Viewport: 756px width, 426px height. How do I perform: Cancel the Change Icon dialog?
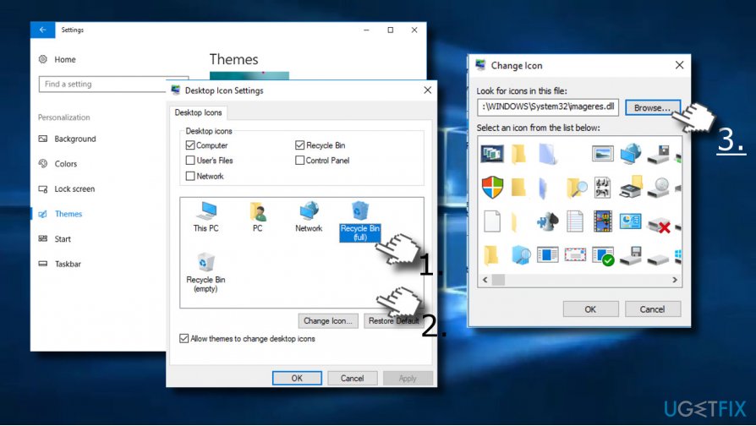click(x=652, y=309)
